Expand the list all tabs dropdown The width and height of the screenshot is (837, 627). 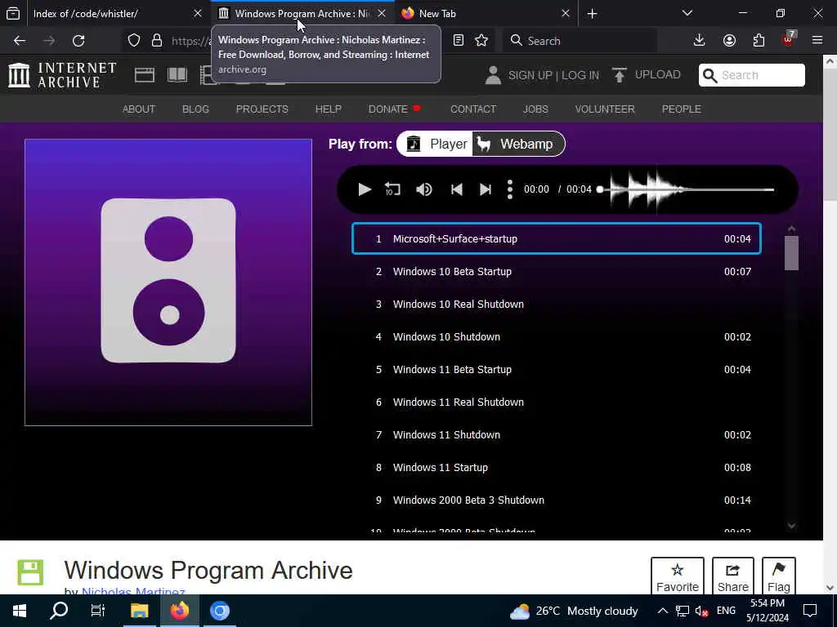click(x=687, y=13)
